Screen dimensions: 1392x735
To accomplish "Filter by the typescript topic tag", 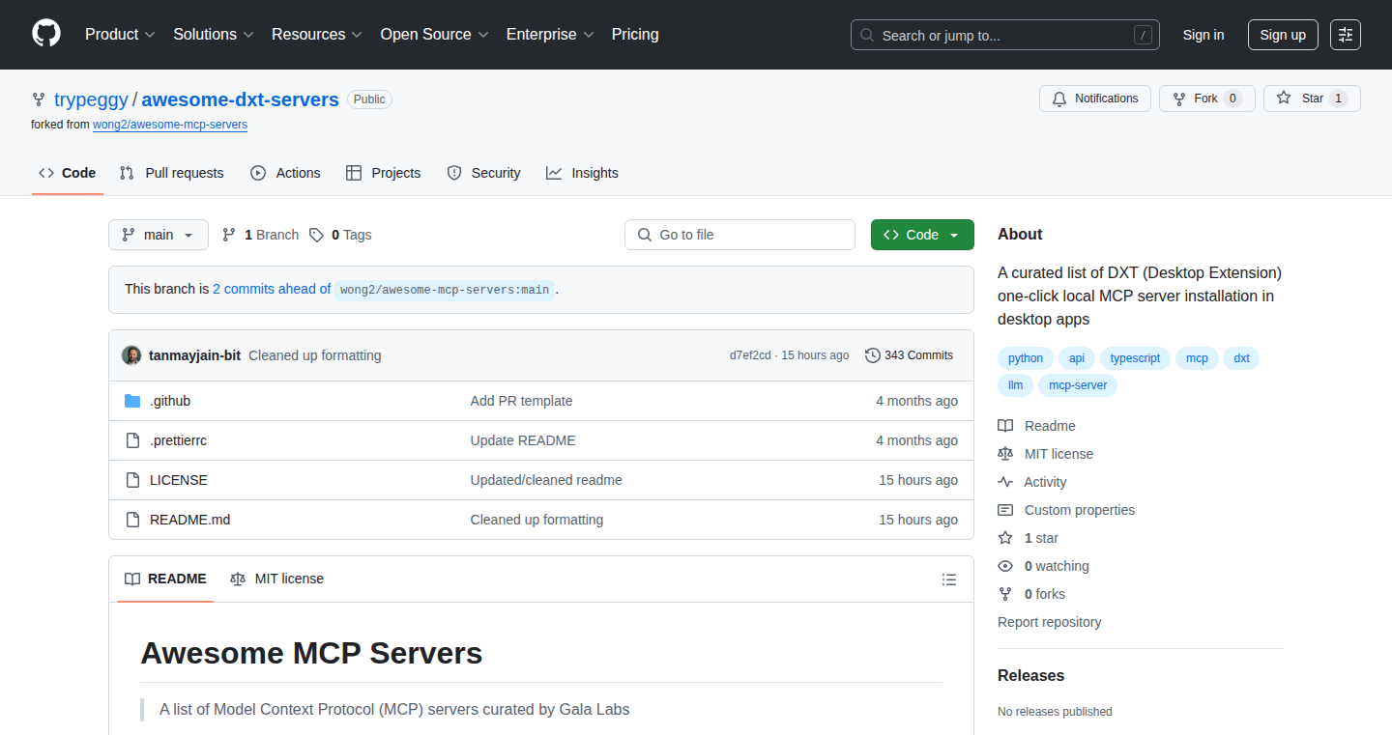I will (x=1135, y=358).
